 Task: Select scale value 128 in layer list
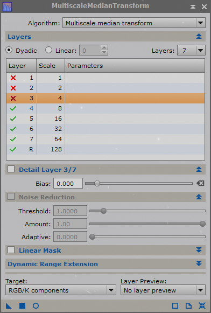(x=56, y=149)
